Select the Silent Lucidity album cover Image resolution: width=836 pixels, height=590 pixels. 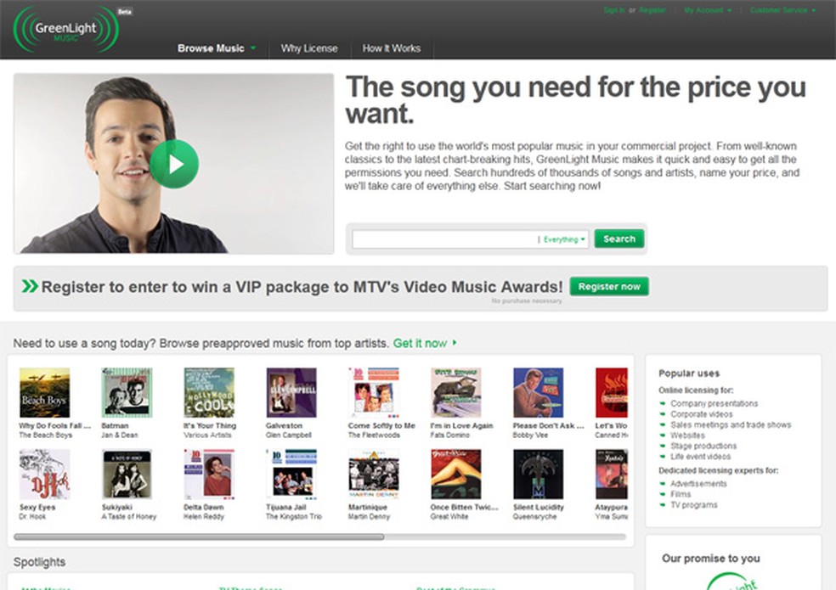[538, 474]
